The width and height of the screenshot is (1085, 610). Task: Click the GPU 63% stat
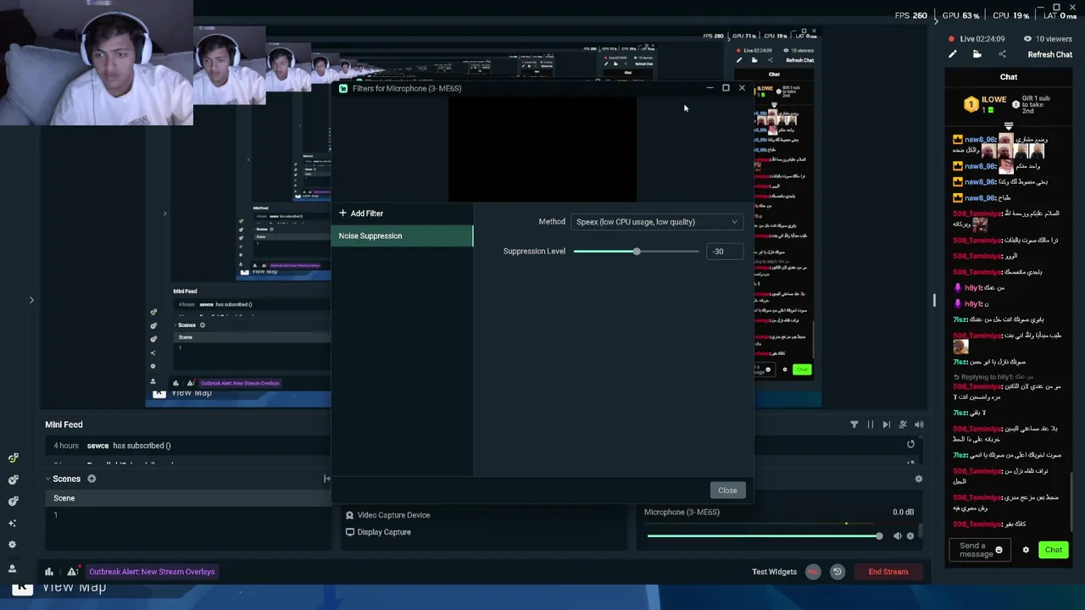[x=960, y=15]
